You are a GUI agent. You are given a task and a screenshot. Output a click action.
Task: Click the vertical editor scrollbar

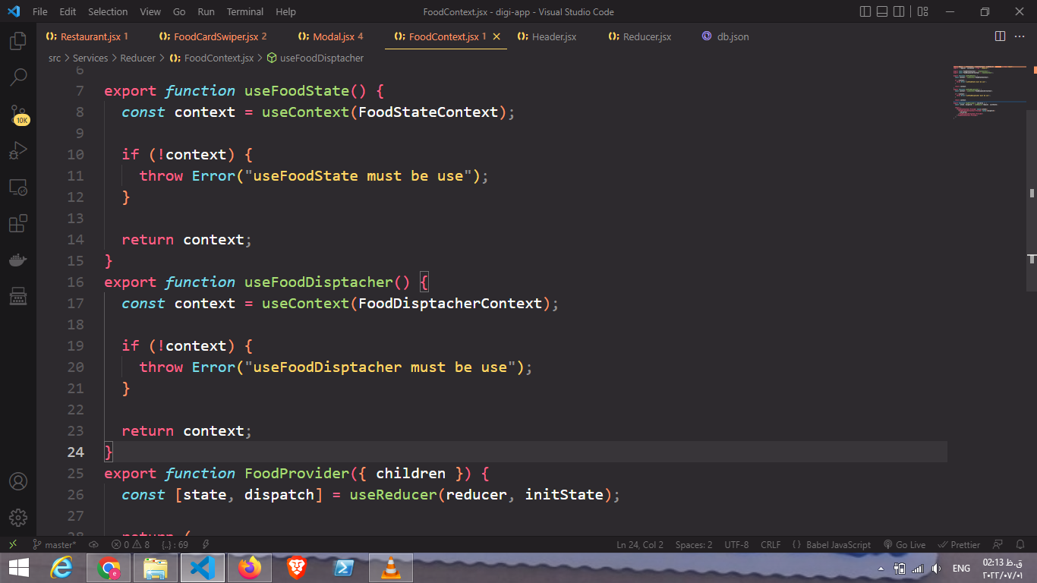click(1032, 200)
